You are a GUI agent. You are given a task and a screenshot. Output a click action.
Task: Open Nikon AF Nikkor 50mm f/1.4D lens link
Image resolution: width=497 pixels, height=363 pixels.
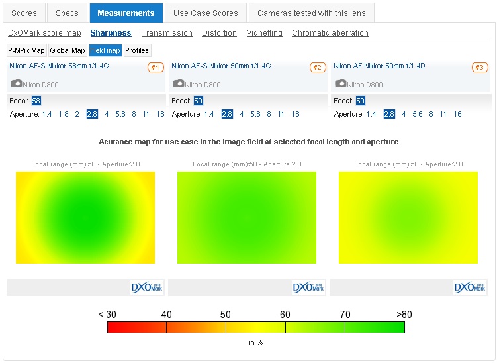point(379,66)
